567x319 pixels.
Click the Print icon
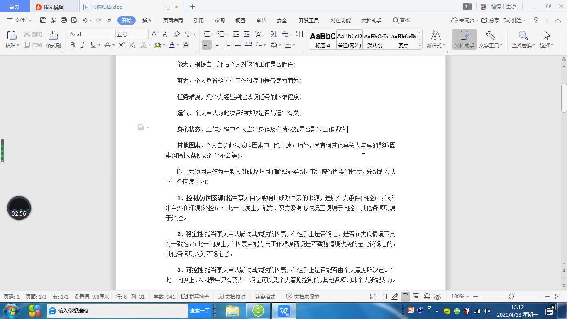click(x=64, y=20)
